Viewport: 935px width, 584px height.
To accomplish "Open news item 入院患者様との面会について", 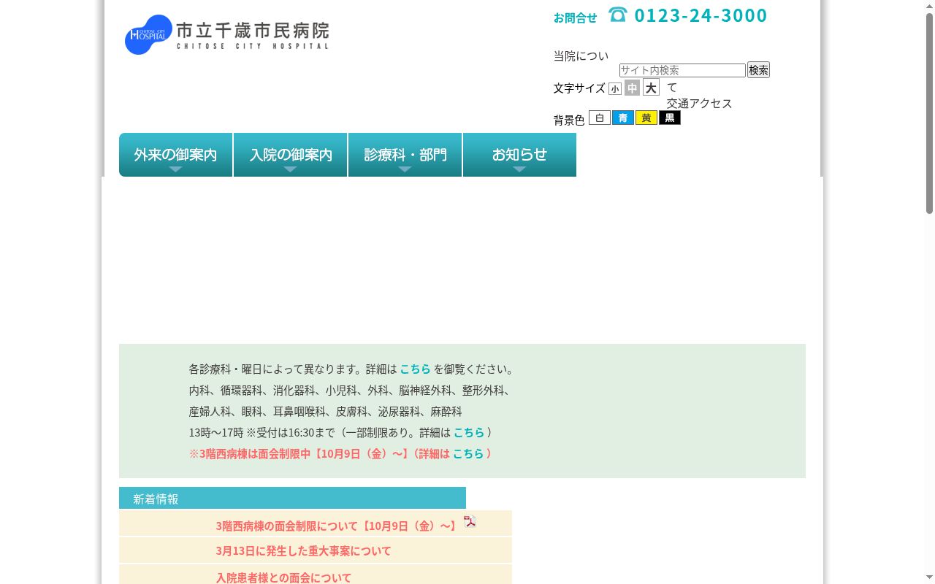I will pos(283,577).
